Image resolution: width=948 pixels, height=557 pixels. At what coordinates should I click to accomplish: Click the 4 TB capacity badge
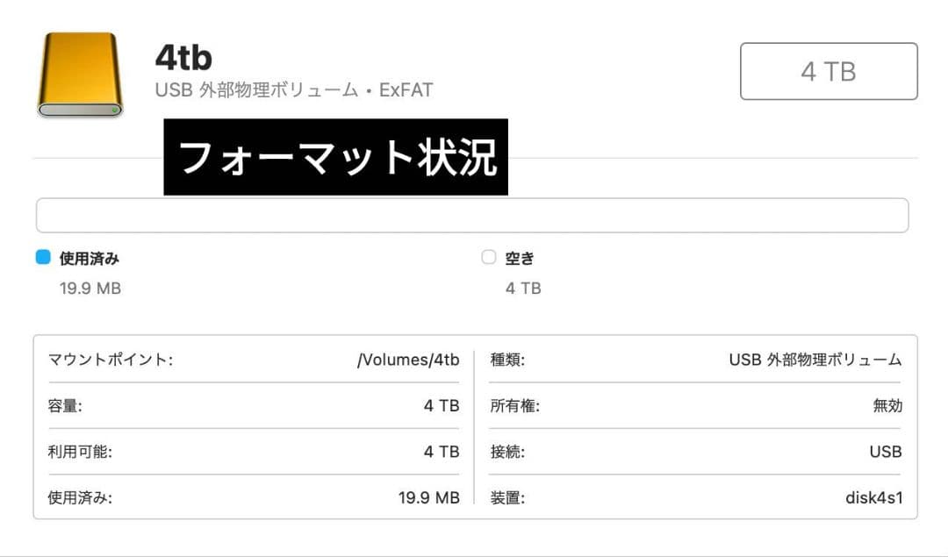coord(829,71)
